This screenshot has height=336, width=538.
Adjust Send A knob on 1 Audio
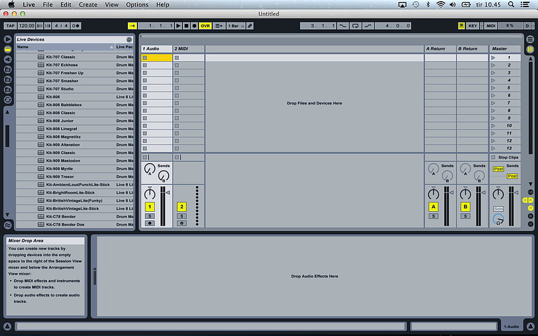pos(149,169)
